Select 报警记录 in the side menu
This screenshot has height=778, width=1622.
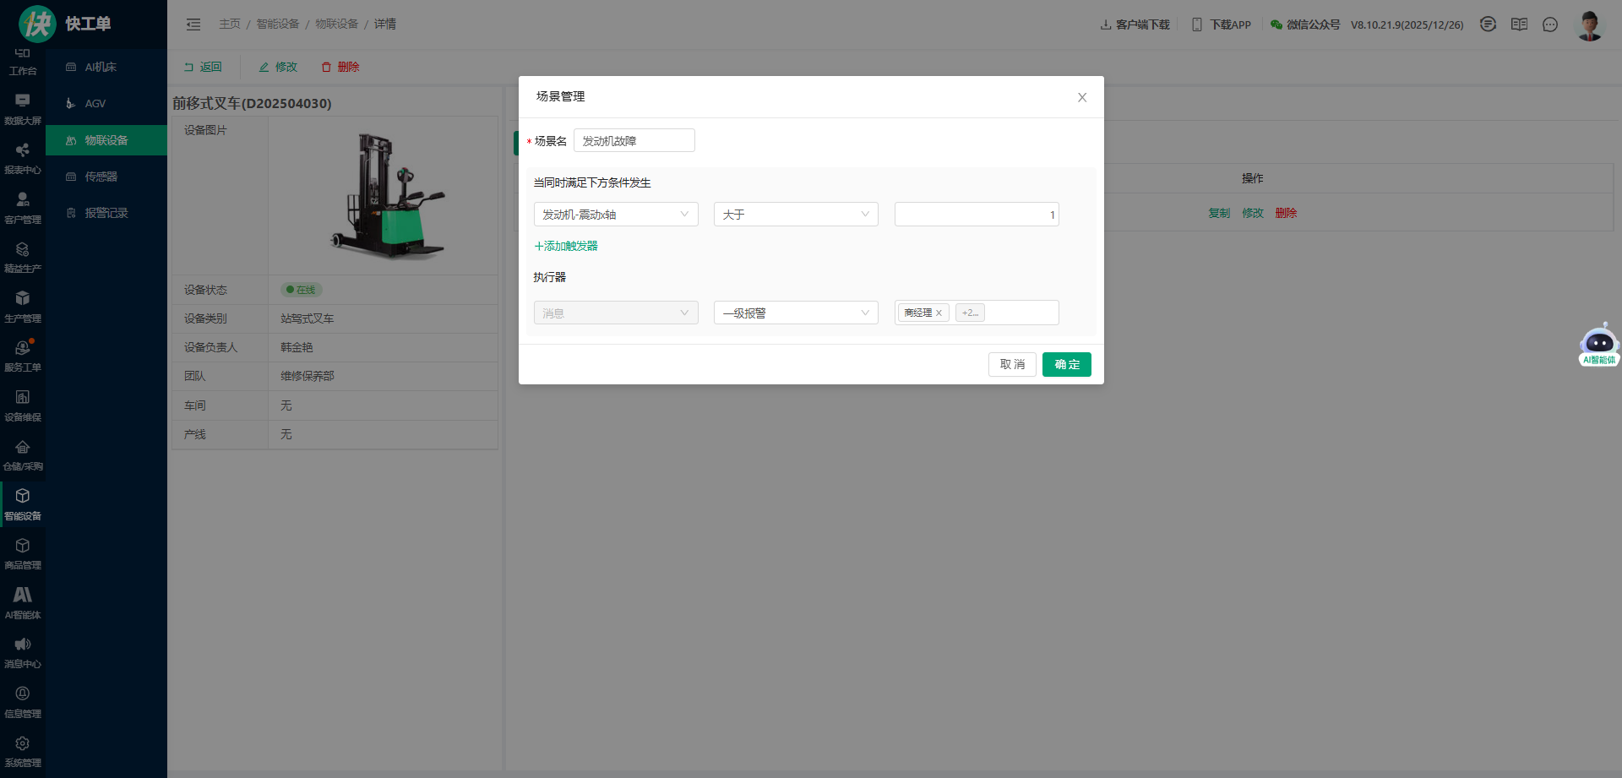[x=106, y=213]
